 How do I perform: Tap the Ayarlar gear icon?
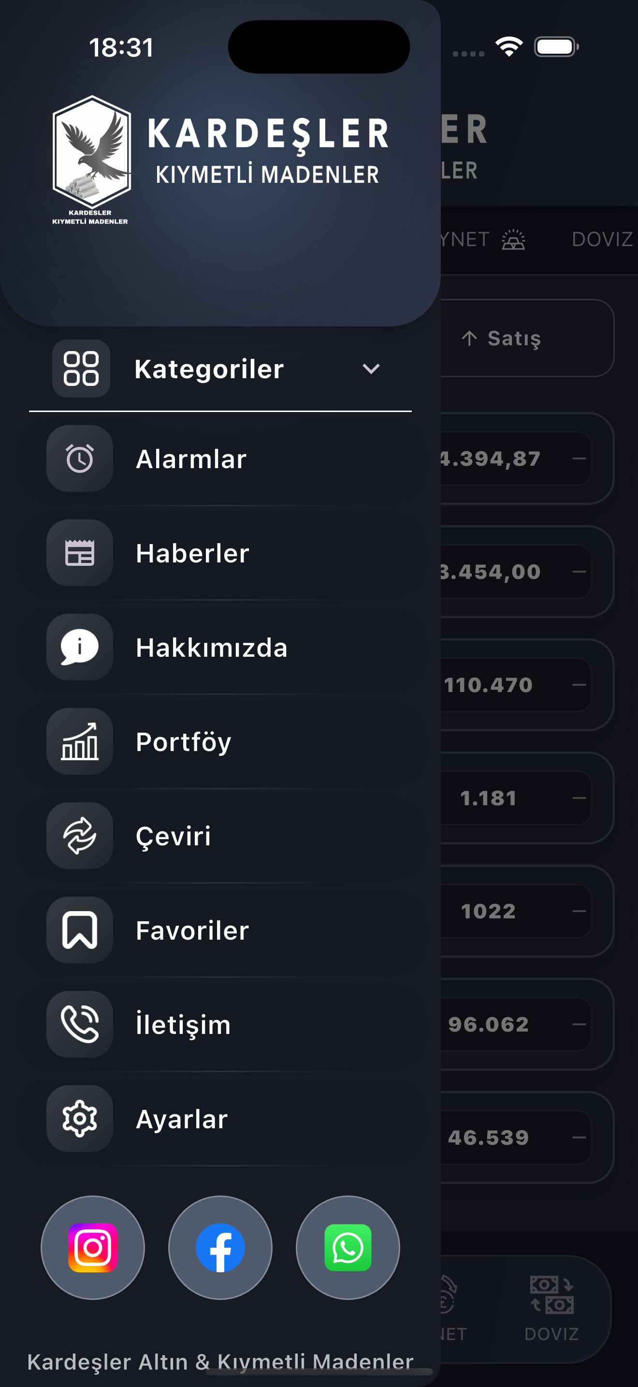click(x=80, y=1118)
